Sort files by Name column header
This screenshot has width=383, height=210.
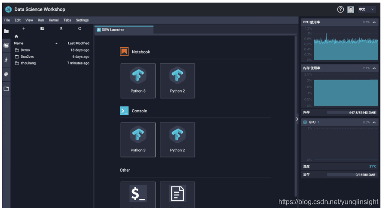coord(19,43)
